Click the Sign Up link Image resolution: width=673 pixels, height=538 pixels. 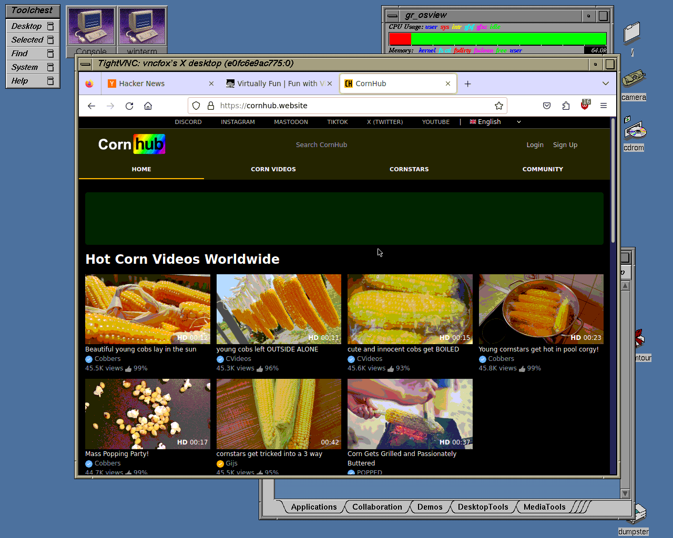click(565, 144)
